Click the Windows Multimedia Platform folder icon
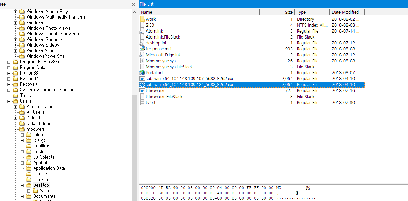The width and height of the screenshot is (408, 201). (22, 17)
